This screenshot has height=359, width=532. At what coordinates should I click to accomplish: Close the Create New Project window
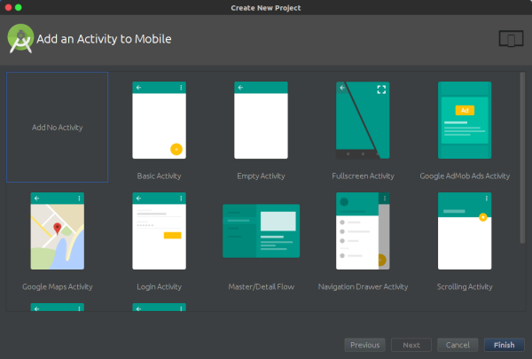8,7
